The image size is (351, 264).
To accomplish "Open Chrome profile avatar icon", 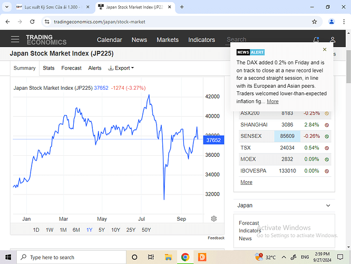I will 331,22.
